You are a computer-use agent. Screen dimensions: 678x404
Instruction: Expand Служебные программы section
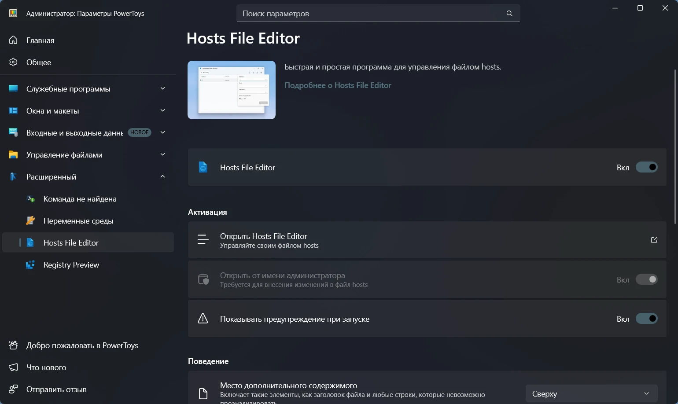162,88
